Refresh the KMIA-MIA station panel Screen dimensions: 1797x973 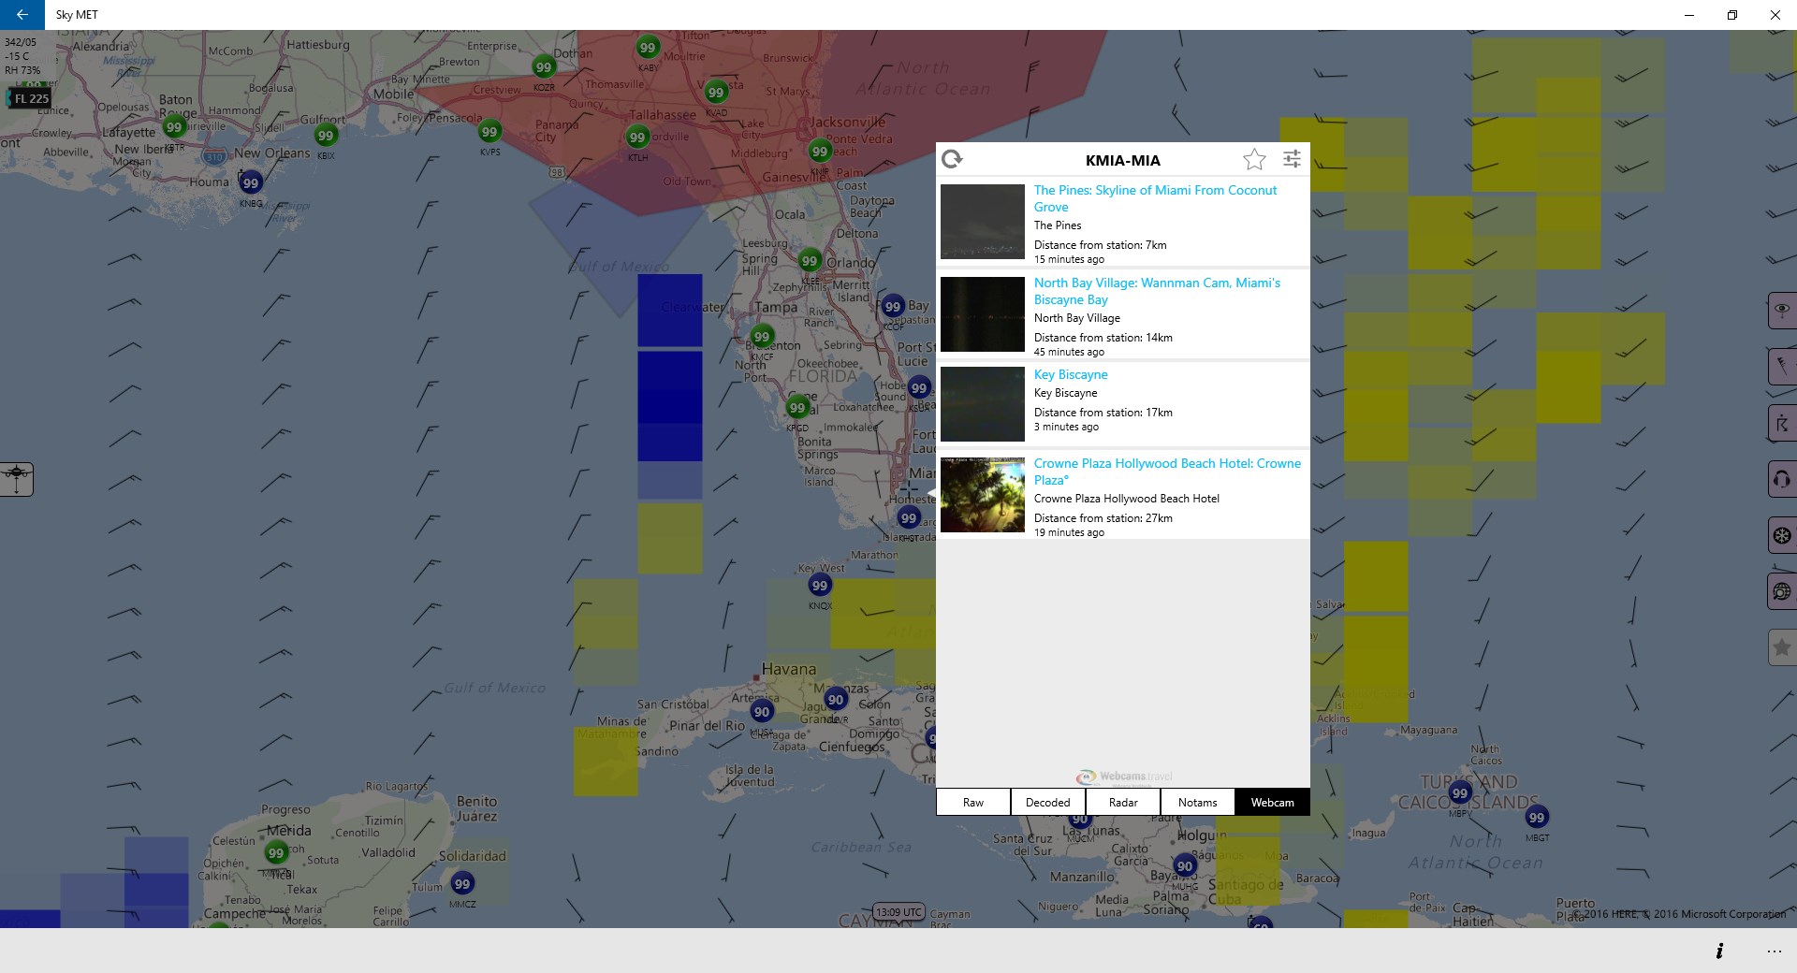point(952,159)
